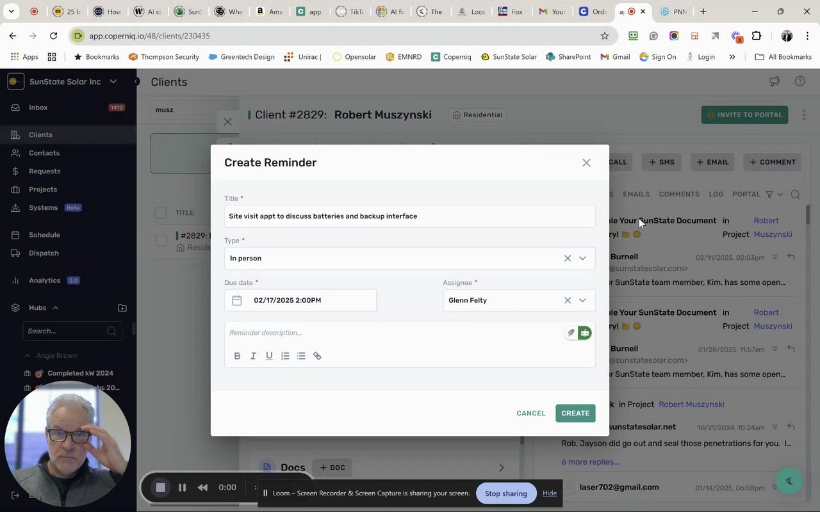Apply bold formatting to reminder description
This screenshot has height=512, width=820.
[x=237, y=356]
